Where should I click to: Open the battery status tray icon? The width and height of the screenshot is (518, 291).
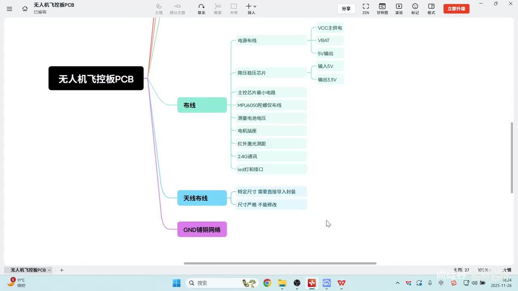[482, 283]
